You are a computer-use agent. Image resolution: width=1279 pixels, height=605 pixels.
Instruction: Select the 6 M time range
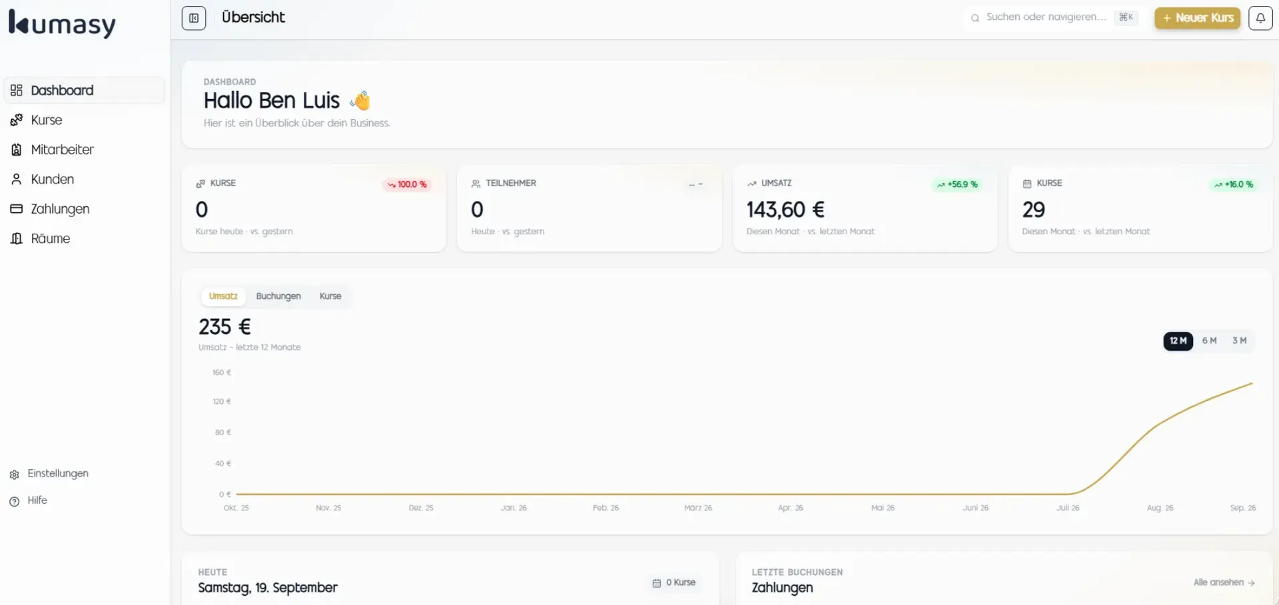(1209, 341)
